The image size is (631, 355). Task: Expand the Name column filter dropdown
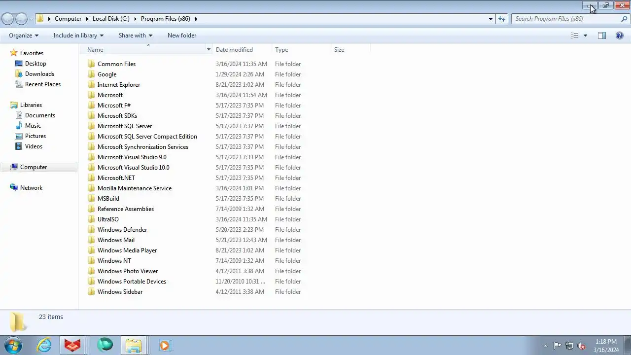(x=209, y=50)
